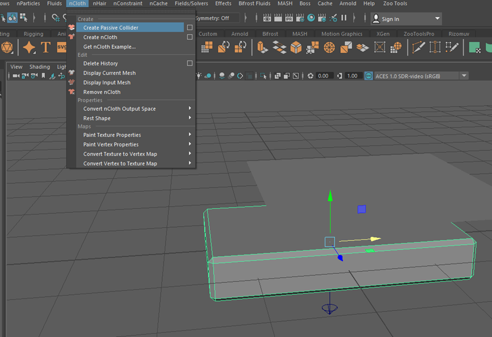Switch to the Arnold shelf tab

coord(239,34)
